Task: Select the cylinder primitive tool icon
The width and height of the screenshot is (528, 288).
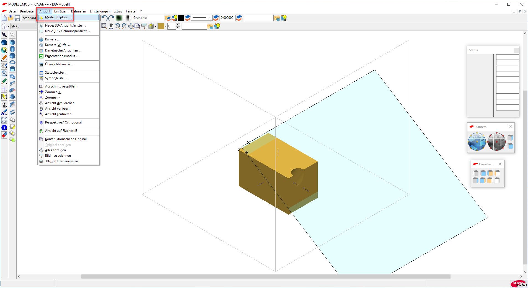Action: point(12,49)
